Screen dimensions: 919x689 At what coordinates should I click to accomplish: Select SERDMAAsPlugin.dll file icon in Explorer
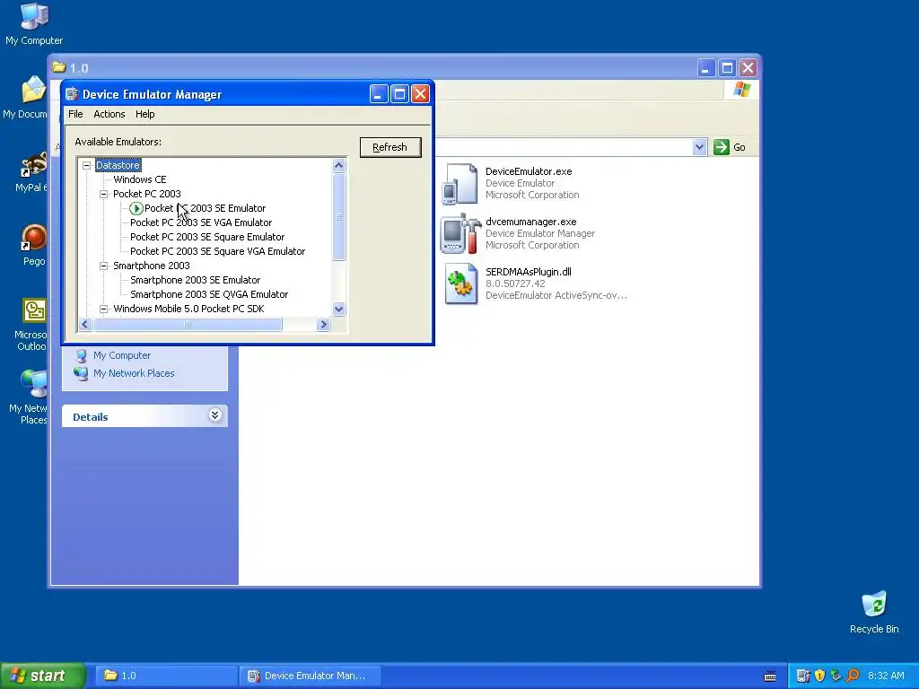pyautogui.click(x=460, y=283)
